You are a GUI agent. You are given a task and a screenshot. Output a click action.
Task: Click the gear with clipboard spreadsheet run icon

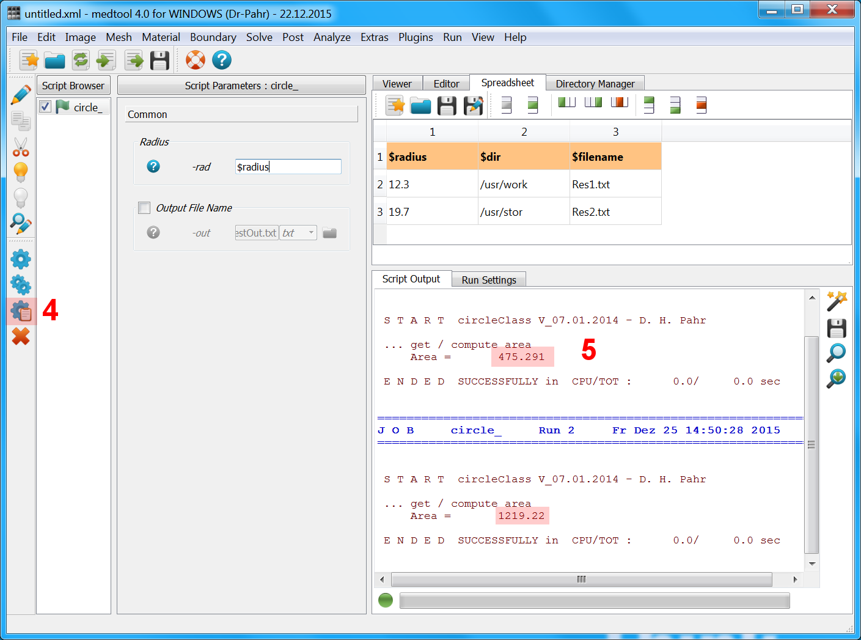click(x=21, y=311)
